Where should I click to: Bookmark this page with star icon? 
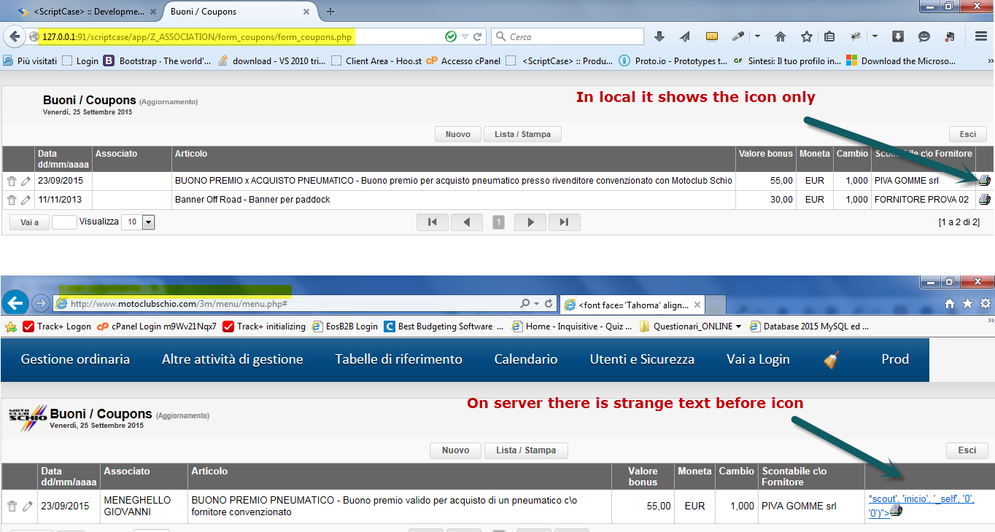pyautogui.click(x=806, y=36)
